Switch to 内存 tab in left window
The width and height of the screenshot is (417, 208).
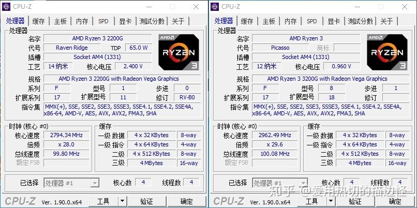tap(82, 21)
